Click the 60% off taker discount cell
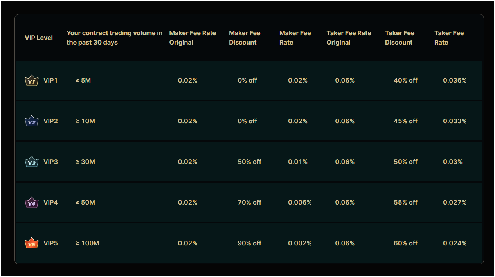Viewport: 495px width, 277px height. (406, 243)
